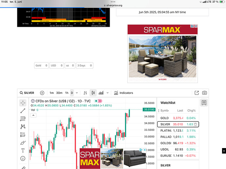The height and width of the screenshot is (169, 226).
Task: Click AdChoices icon on the top SPARMAX ad
Action: click(x=192, y=26)
